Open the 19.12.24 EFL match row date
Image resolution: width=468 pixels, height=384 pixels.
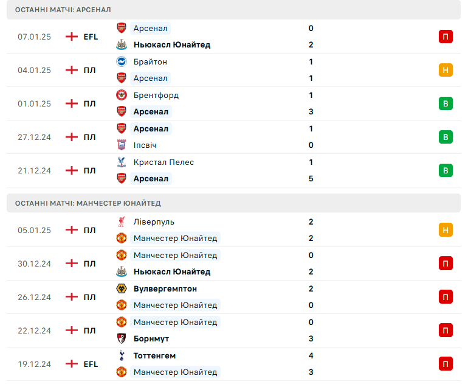(x=34, y=364)
